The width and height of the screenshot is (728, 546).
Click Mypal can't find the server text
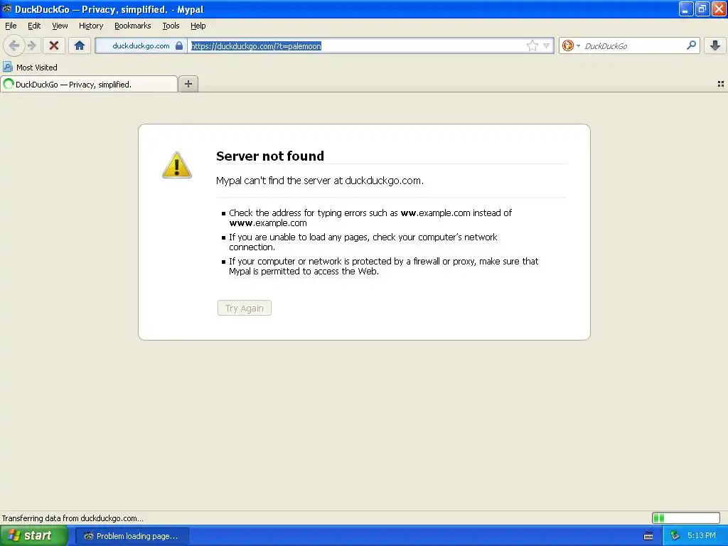tap(319, 181)
